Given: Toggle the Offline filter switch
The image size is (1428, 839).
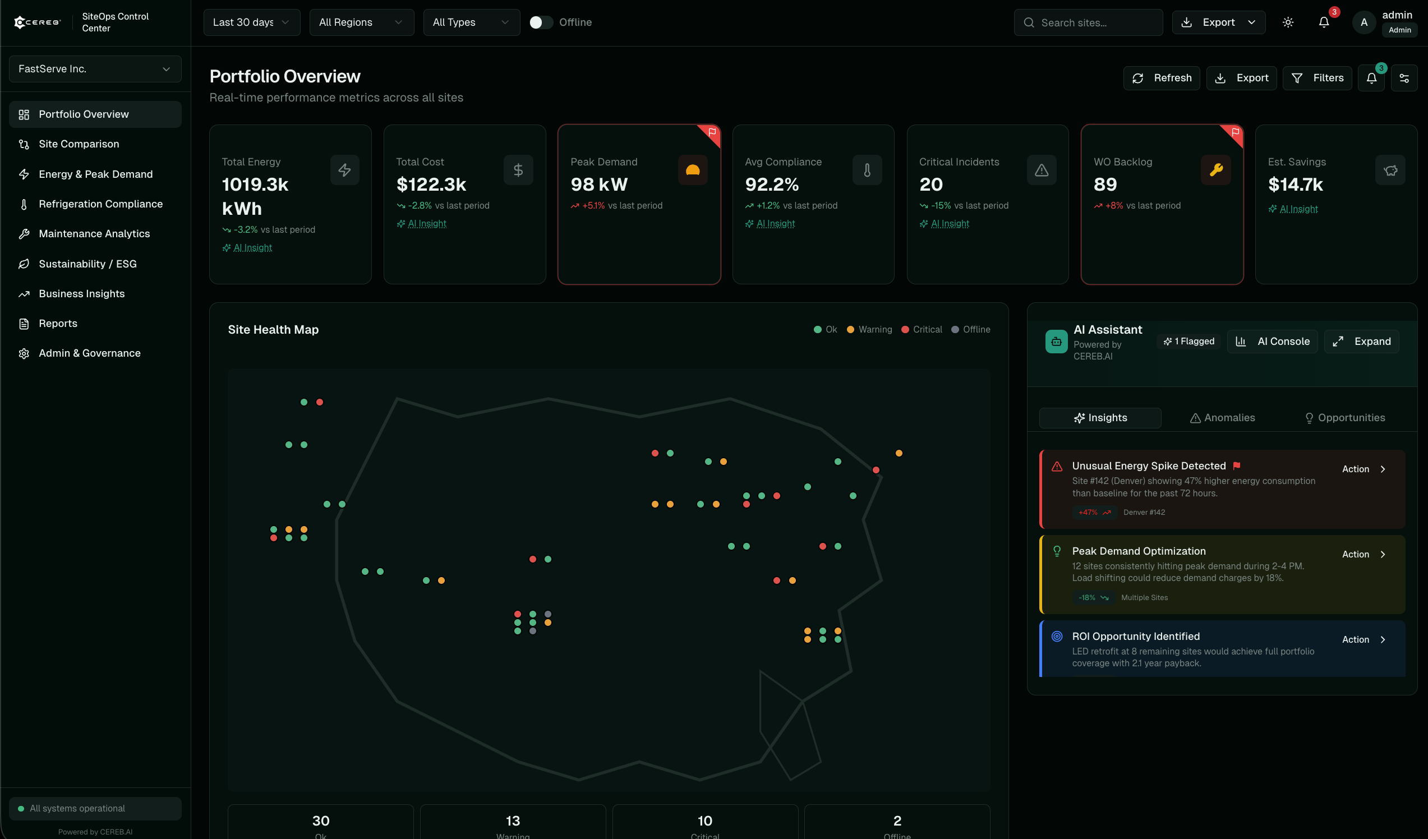Looking at the screenshot, I should [x=541, y=22].
